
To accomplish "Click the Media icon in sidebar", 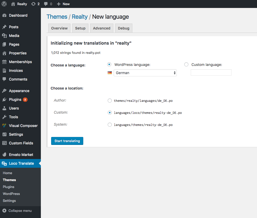I will coord(4,36).
